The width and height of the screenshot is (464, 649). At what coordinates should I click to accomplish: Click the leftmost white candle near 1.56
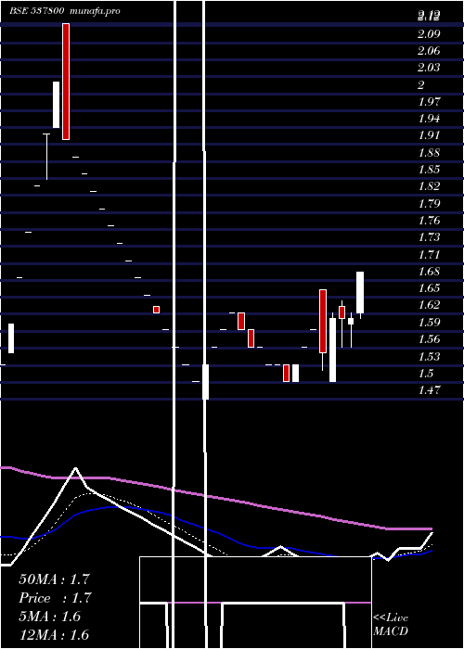[11, 338]
